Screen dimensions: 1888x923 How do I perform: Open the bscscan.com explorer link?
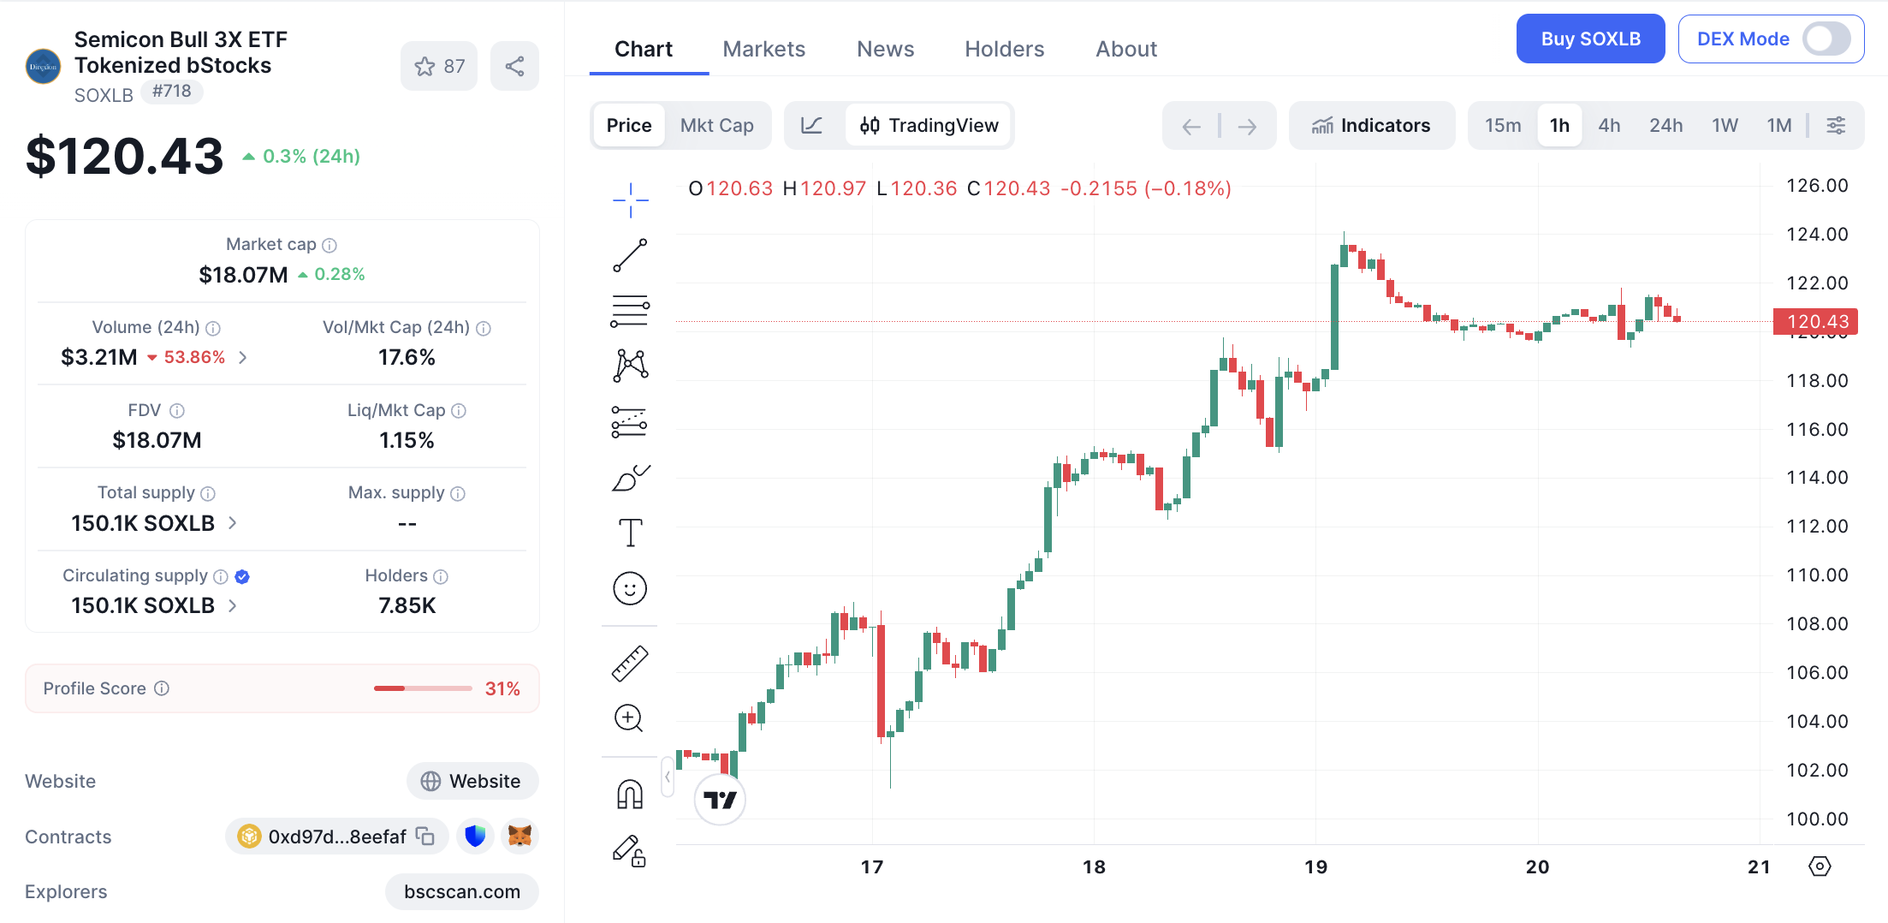click(x=461, y=891)
